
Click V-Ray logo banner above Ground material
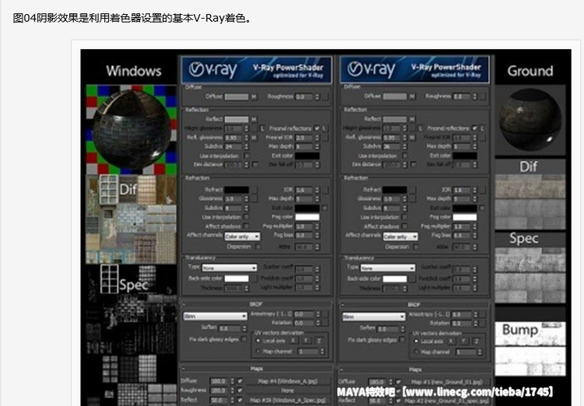point(414,69)
